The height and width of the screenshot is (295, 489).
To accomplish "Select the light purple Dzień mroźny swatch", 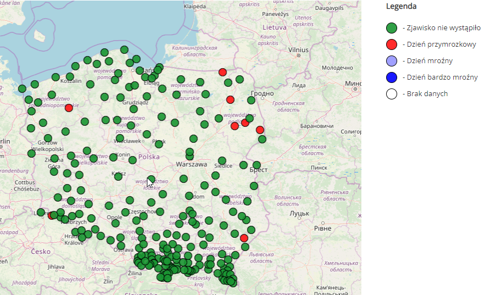I will (x=392, y=61).
